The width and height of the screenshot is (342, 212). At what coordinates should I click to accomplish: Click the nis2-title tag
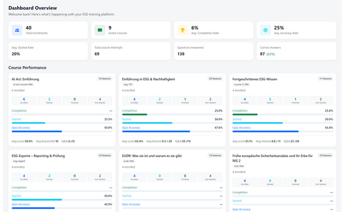pyautogui.click(x=239, y=166)
